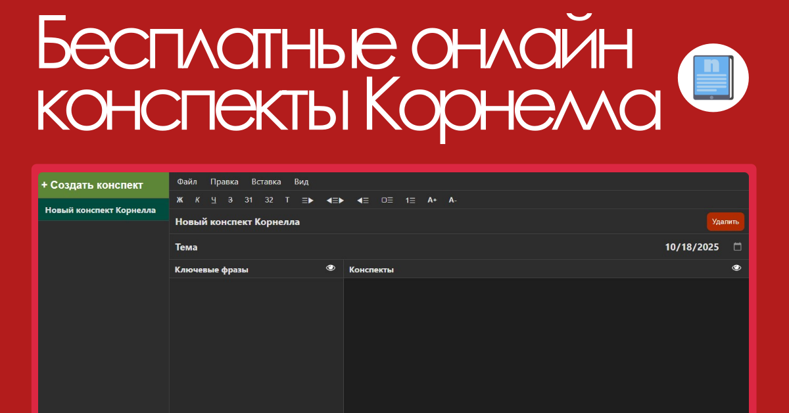Select Новый конспект Корнелла in sidebar
Image resolution: width=789 pixels, height=413 pixels.
[x=104, y=210]
